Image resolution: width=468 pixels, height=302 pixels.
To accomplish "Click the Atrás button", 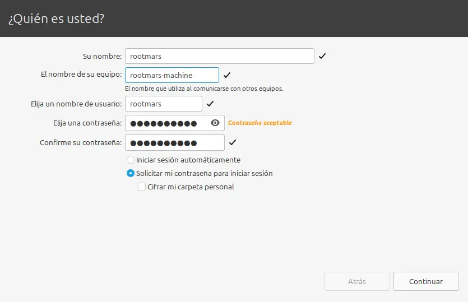I will pos(357,281).
